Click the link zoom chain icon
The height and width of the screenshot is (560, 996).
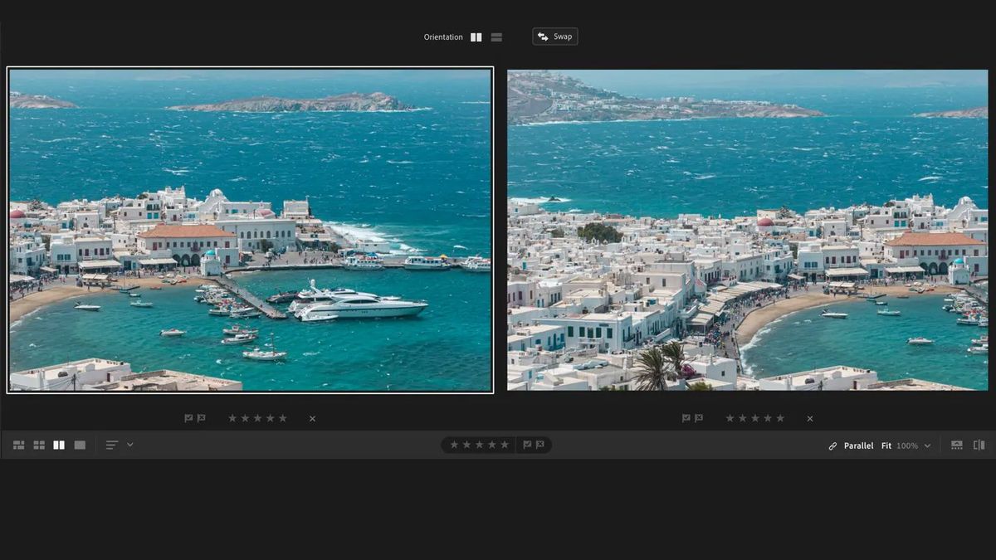(832, 446)
